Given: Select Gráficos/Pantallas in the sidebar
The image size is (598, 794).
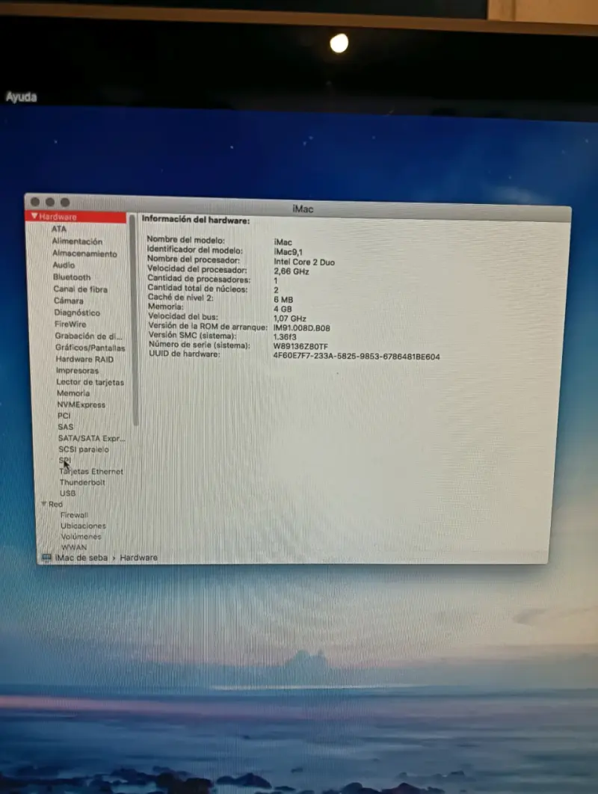Looking at the screenshot, I should 90,348.
